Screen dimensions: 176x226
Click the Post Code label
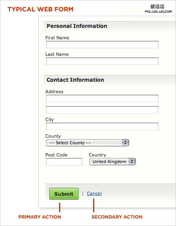[56, 155]
